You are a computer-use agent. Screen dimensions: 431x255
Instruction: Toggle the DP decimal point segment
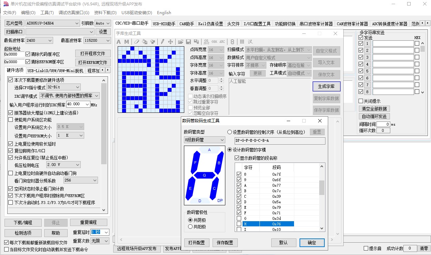click(220, 200)
